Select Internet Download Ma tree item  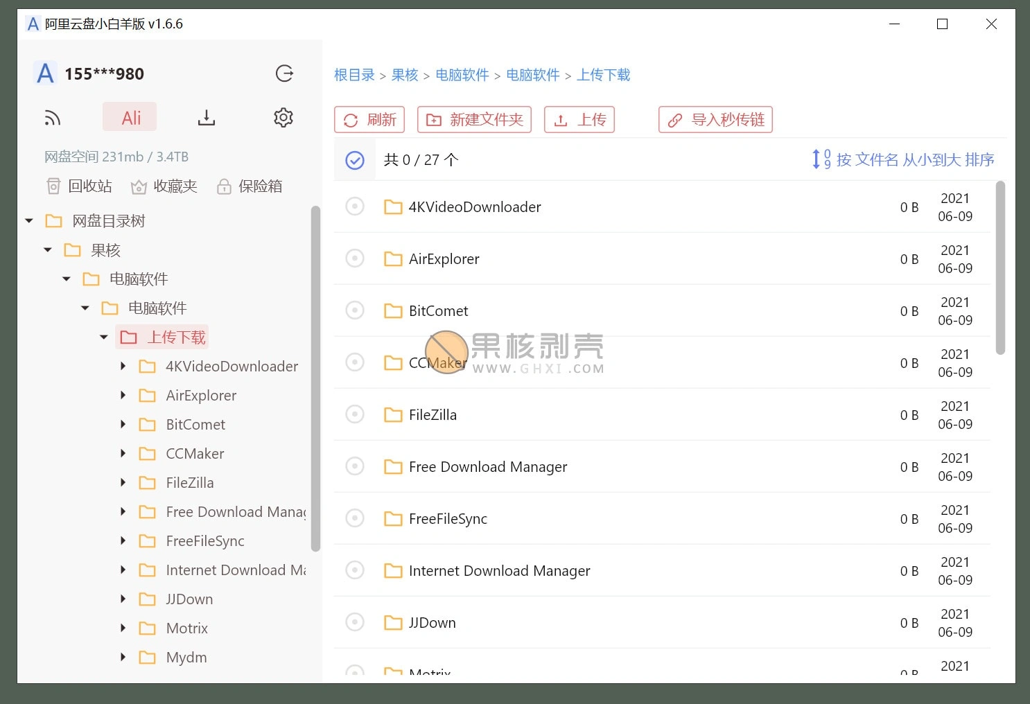tap(236, 570)
